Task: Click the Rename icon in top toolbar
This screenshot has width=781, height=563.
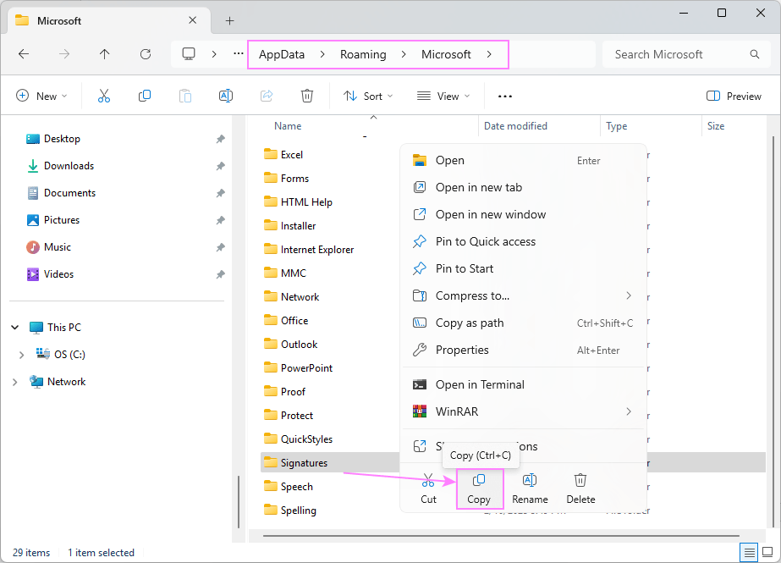Action: (226, 96)
